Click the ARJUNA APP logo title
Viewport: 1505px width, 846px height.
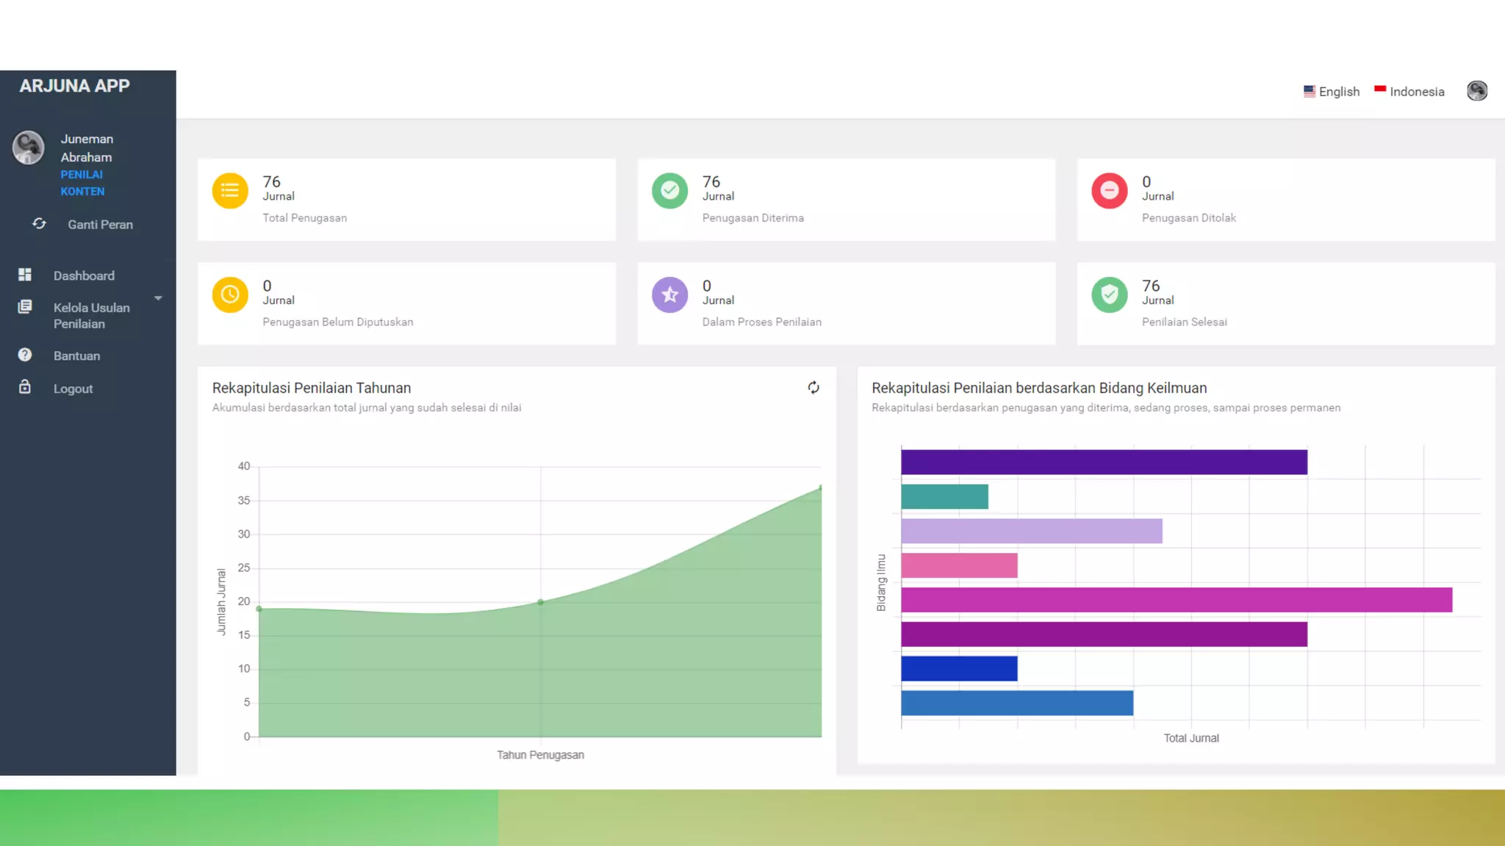tap(74, 86)
